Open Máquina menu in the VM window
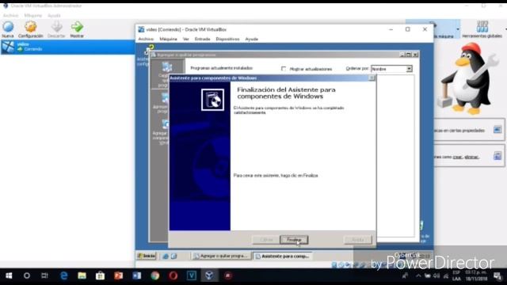 (168, 39)
